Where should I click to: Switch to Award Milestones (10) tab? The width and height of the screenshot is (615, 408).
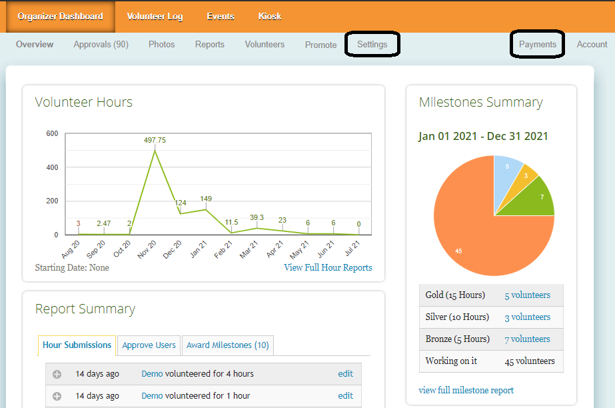pos(227,345)
